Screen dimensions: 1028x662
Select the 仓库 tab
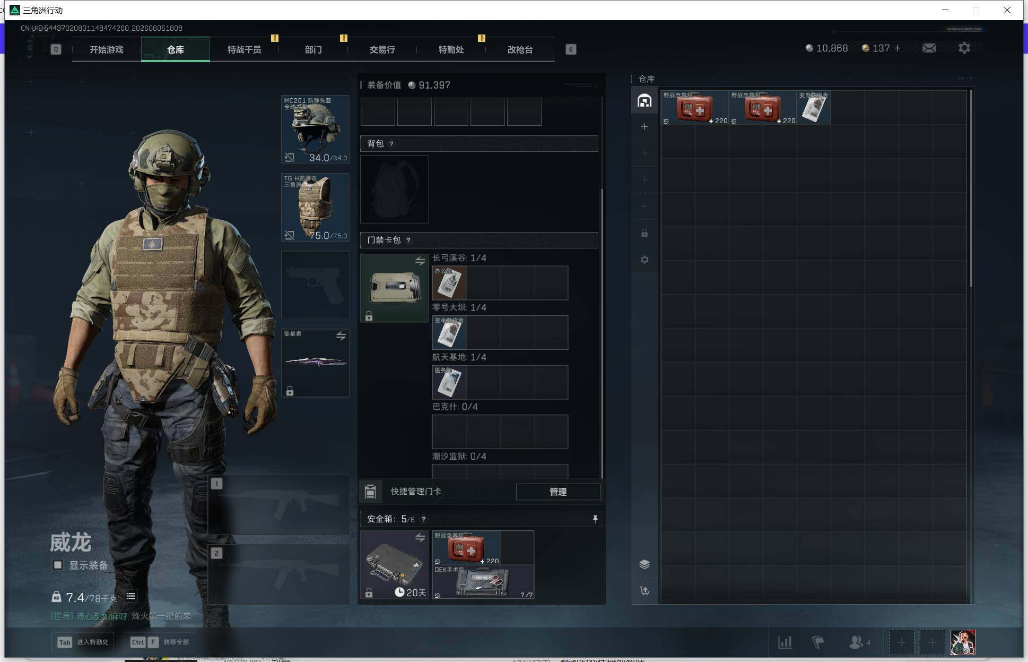176,49
